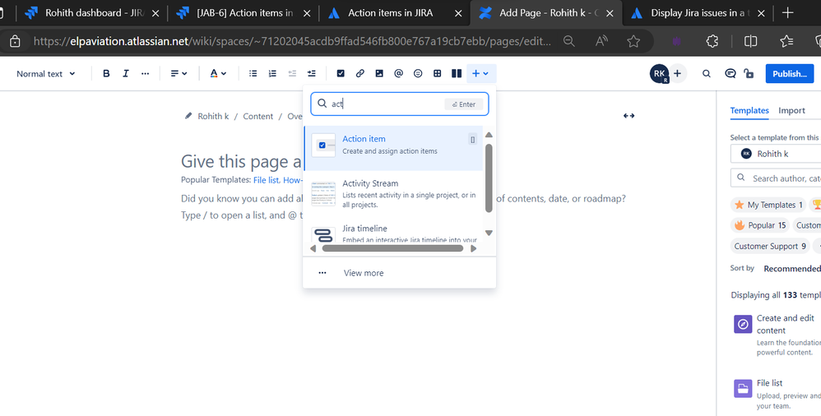Add page to favorites star
Image resolution: width=821 pixels, height=416 pixels.
click(633, 41)
